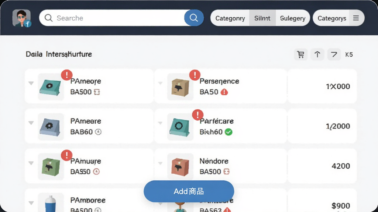The image size is (378, 212).
Task: Click the user avatar profile picture
Action: 21,18
